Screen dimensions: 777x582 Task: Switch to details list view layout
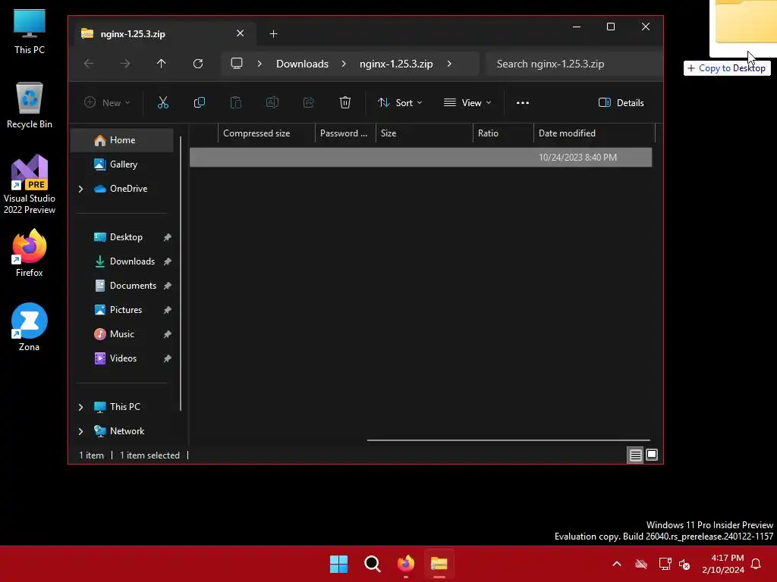[x=635, y=455]
